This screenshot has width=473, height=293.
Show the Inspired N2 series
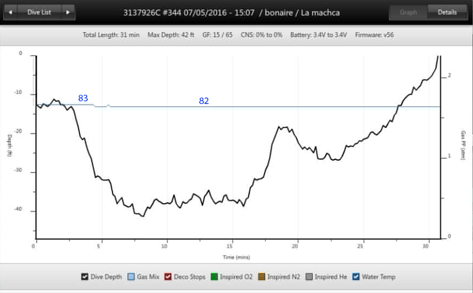click(262, 277)
